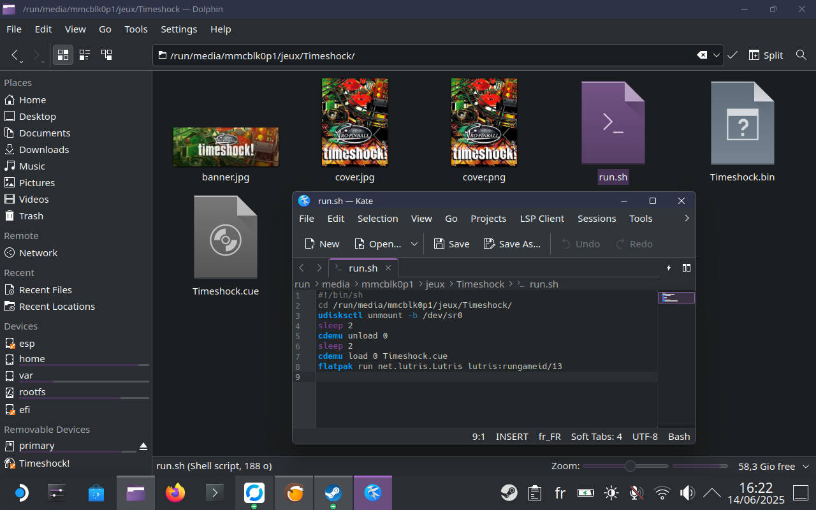Click Timeshock in Kate breadcrumb path
The width and height of the screenshot is (816, 510).
[x=480, y=284]
